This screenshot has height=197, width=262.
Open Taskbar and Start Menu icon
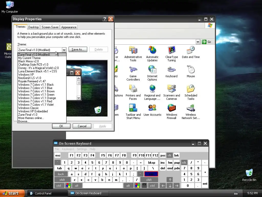pos(133,112)
